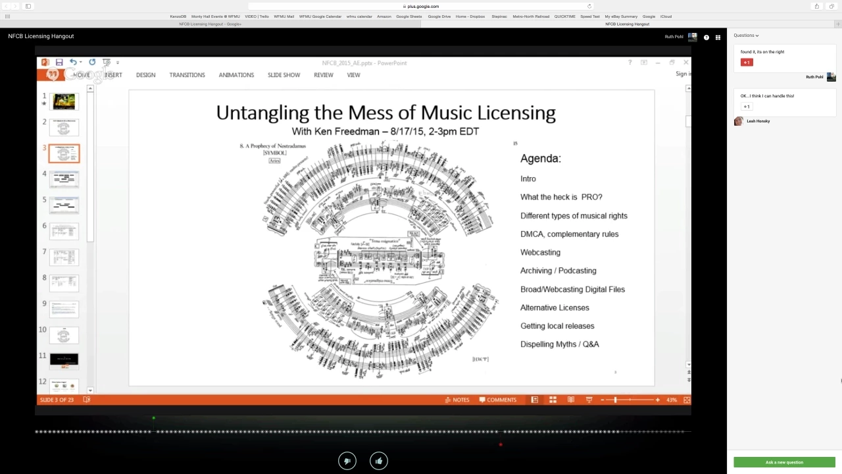
Task: Switch to Normal view icon
Action: [x=535, y=400]
